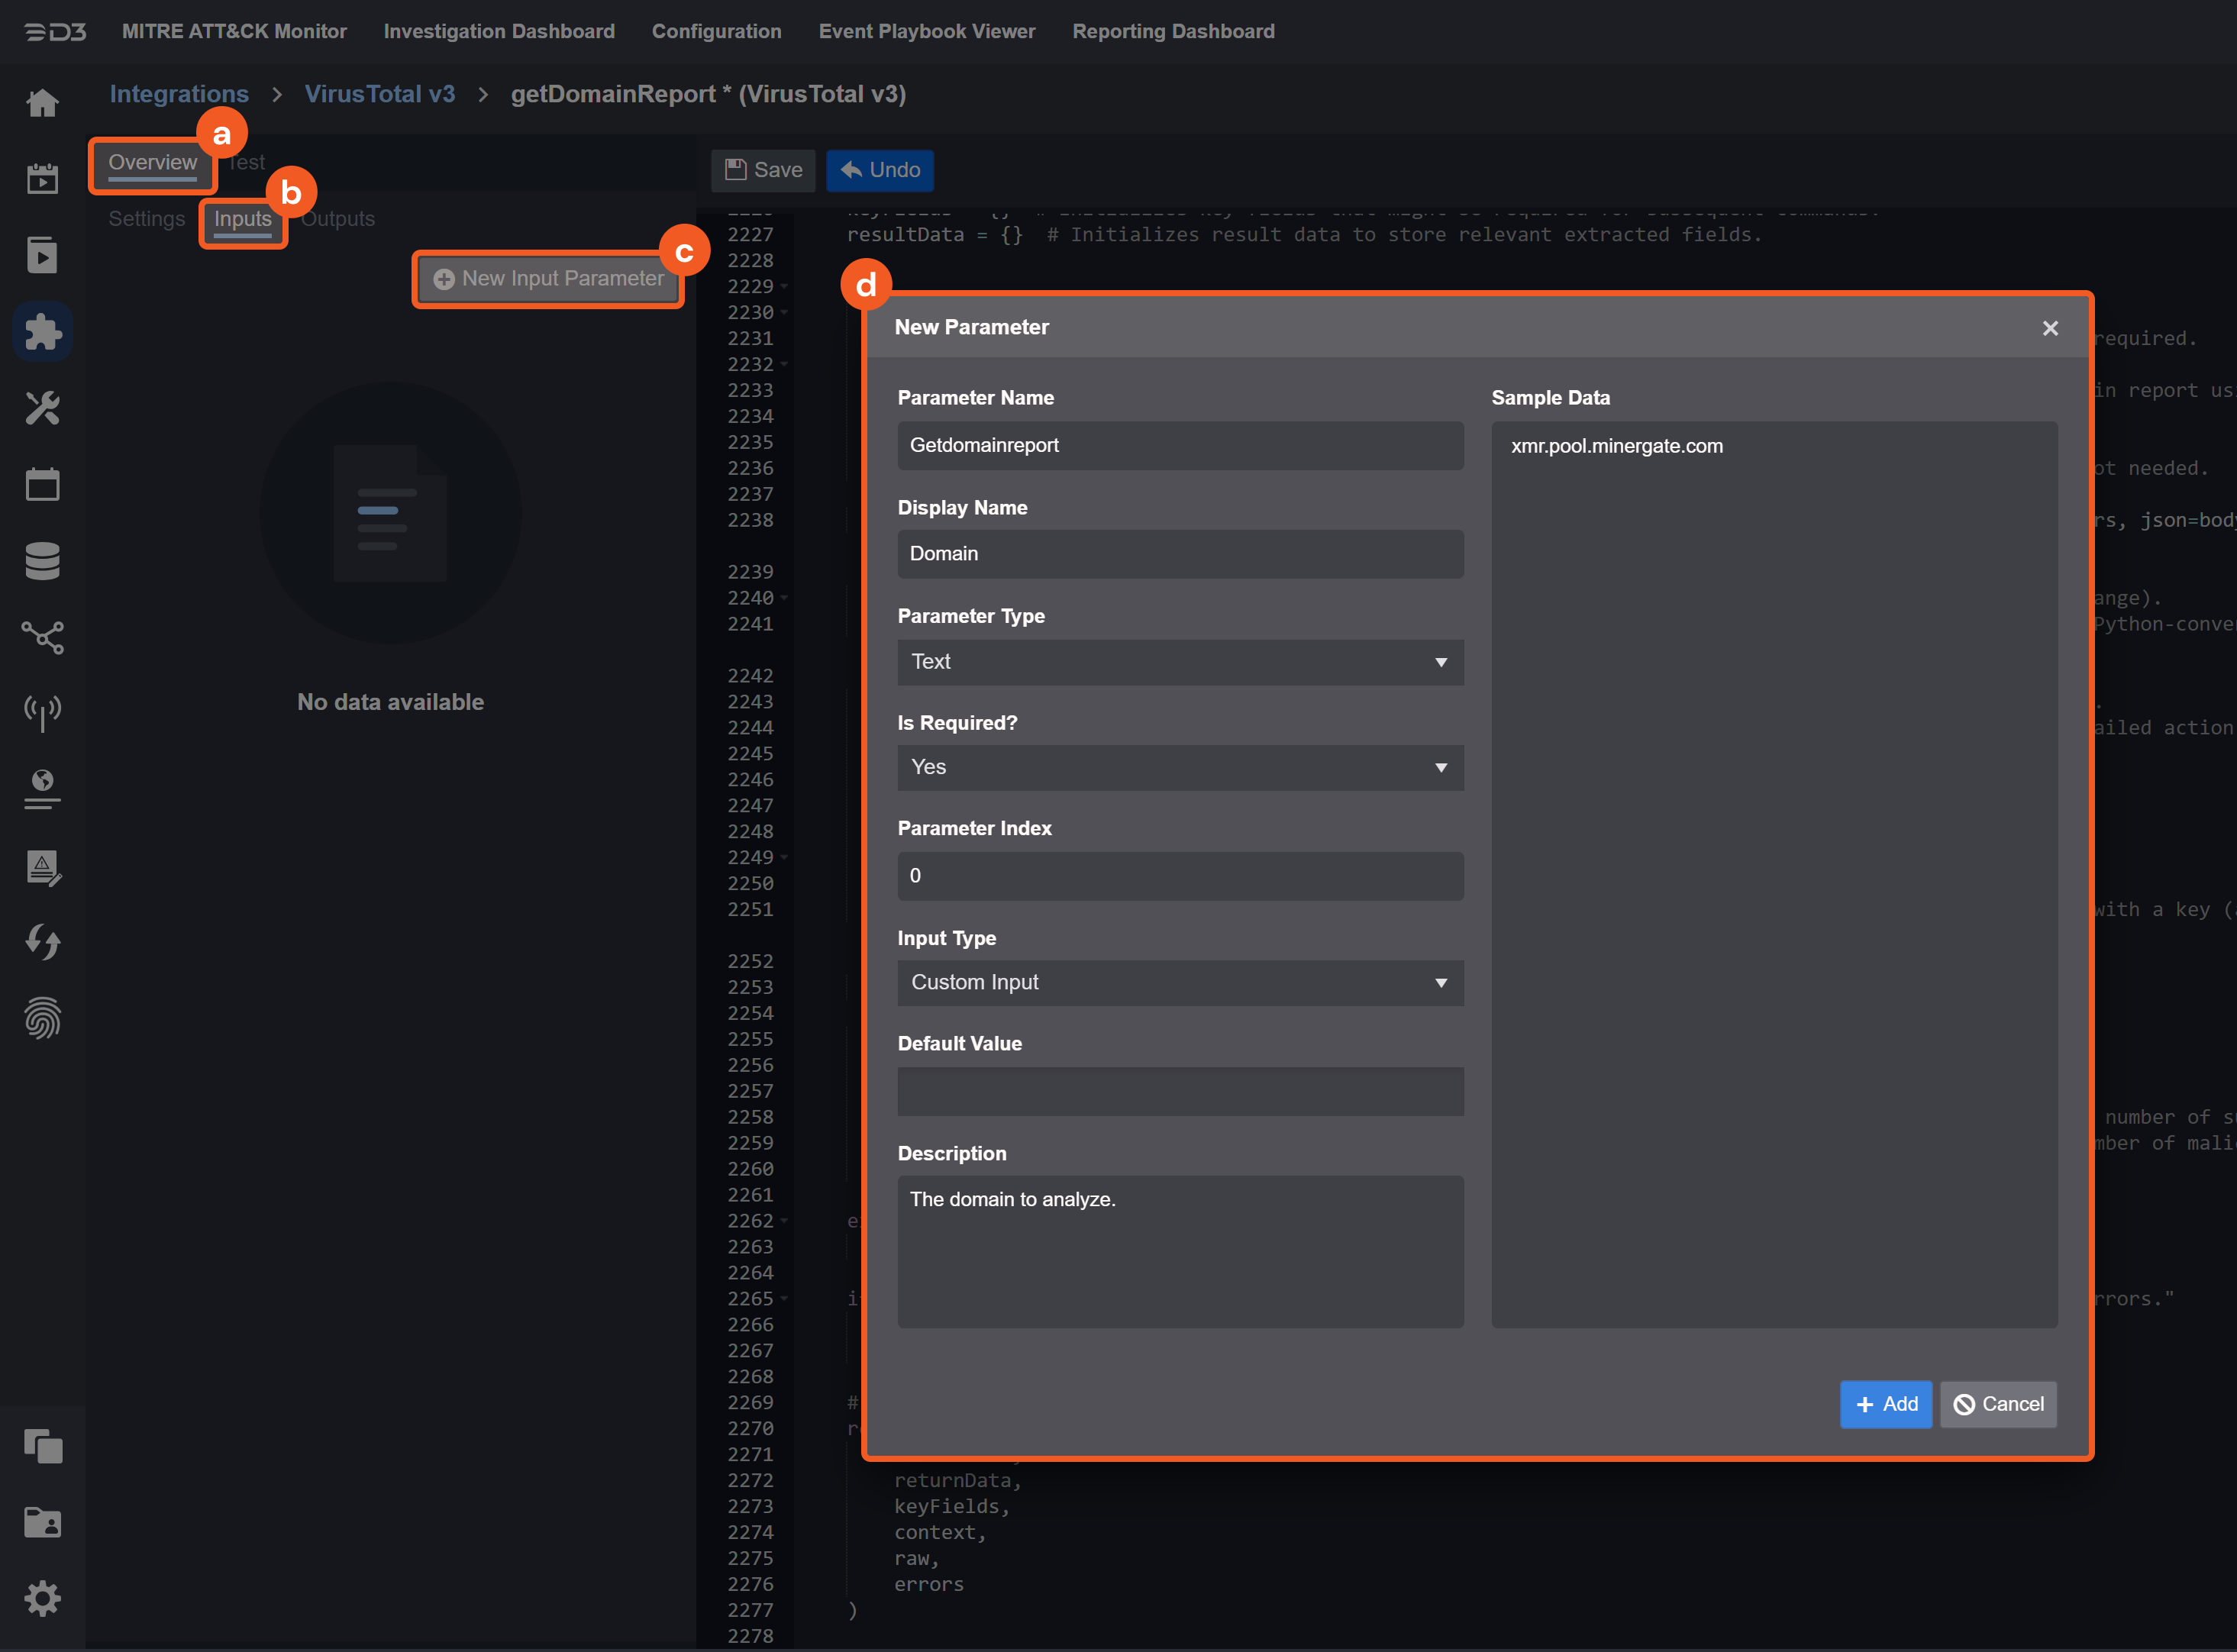The image size is (2237, 1652).
Task: Click the home icon in sidebar
Action: (x=42, y=103)
